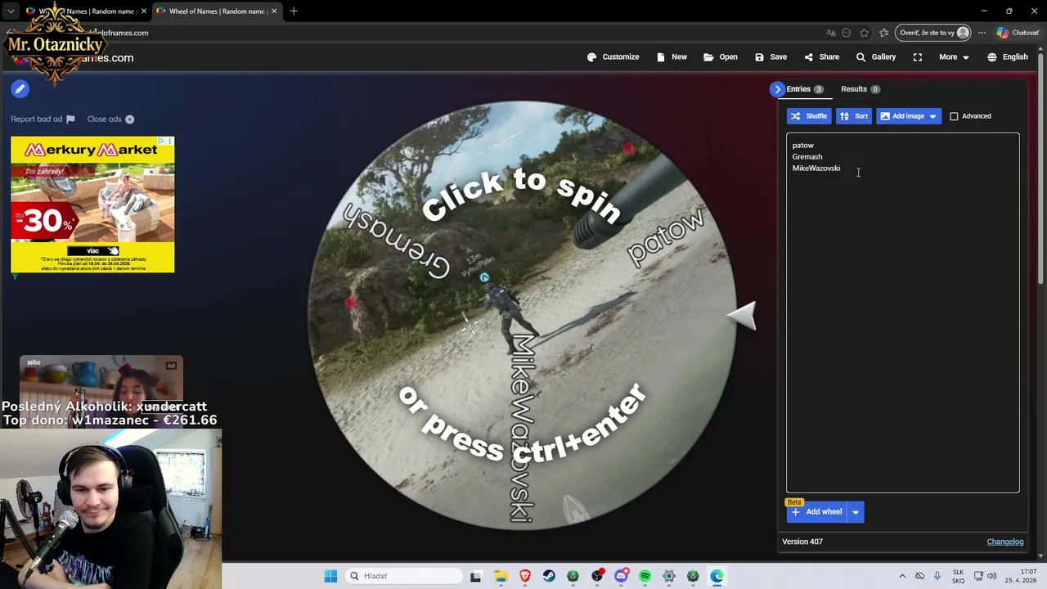1047x589 pixels.
Task: Click the entry 'patow' in list
Action: 802,146
